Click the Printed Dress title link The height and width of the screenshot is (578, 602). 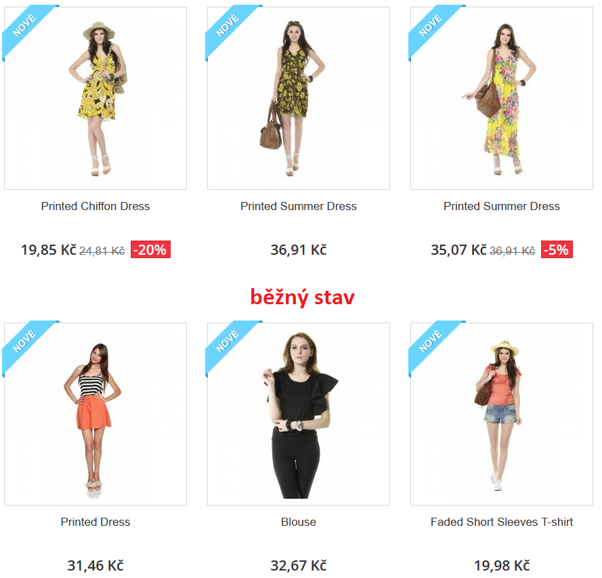95,522
